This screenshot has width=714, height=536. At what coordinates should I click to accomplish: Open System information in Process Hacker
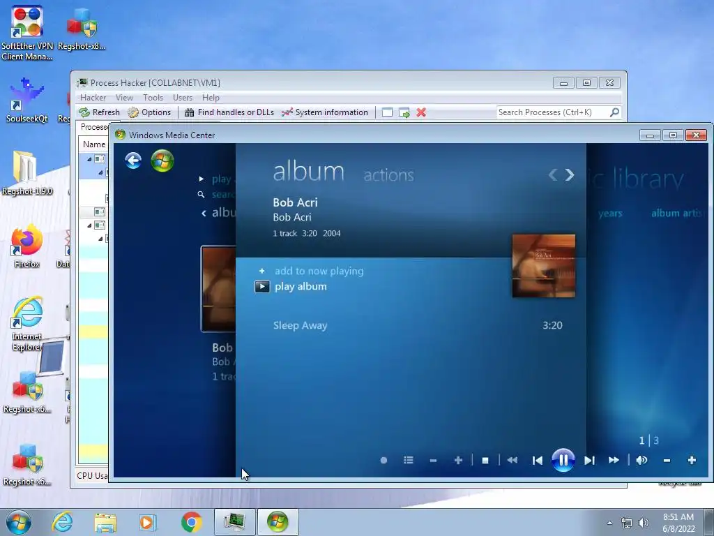click(x=325, y=112)
